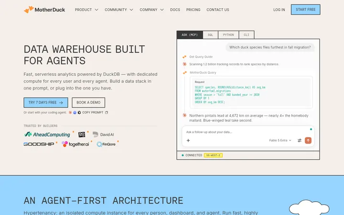This screenshot has height=215, width=344.
Task: Expand the COMPANY menu chevron
Action: pos(162,10)
